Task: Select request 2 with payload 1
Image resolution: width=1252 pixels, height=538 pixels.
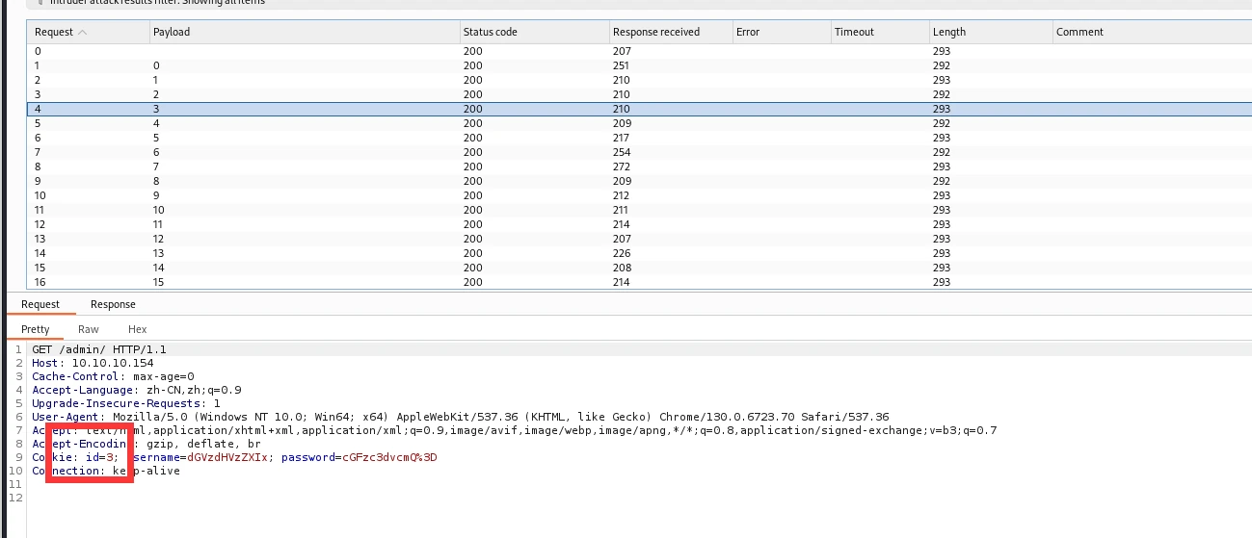Action: pyautogui.click(x=639, y=80)
